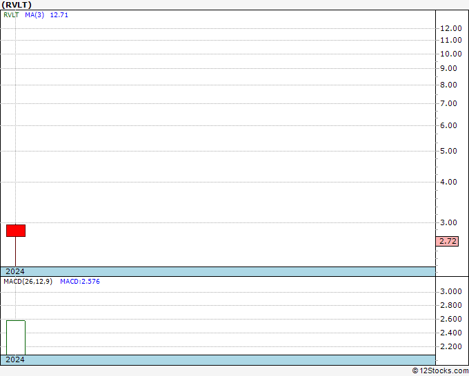Click the moving average value 12.71
This screenshot has width=469, height=376.
coord(59,15)
